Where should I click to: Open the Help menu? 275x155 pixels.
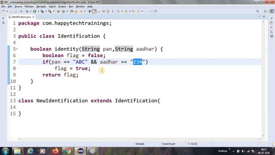click(90, 6)
